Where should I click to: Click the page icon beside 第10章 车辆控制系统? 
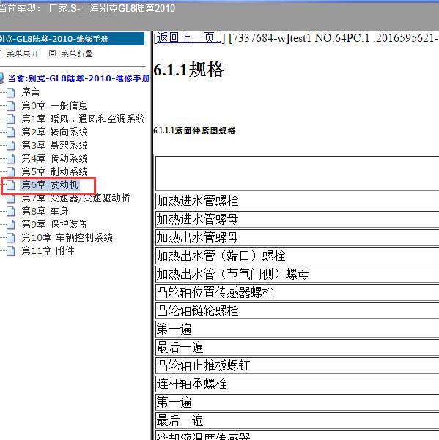point(11,237)
